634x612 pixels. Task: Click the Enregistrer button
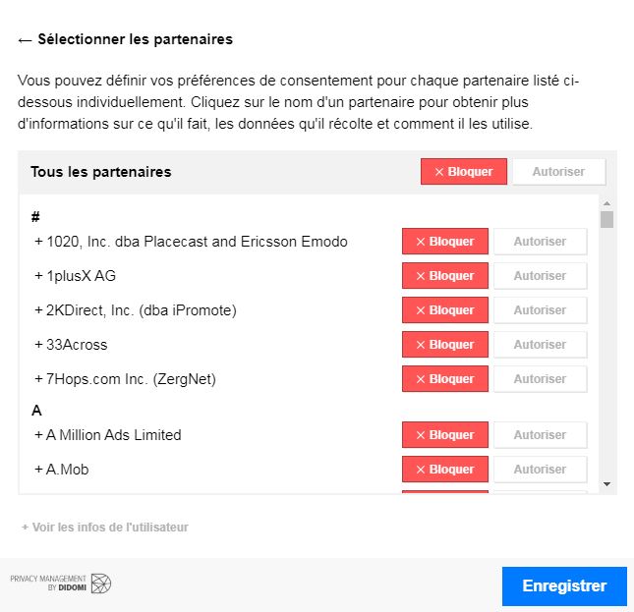coord(564,586)
